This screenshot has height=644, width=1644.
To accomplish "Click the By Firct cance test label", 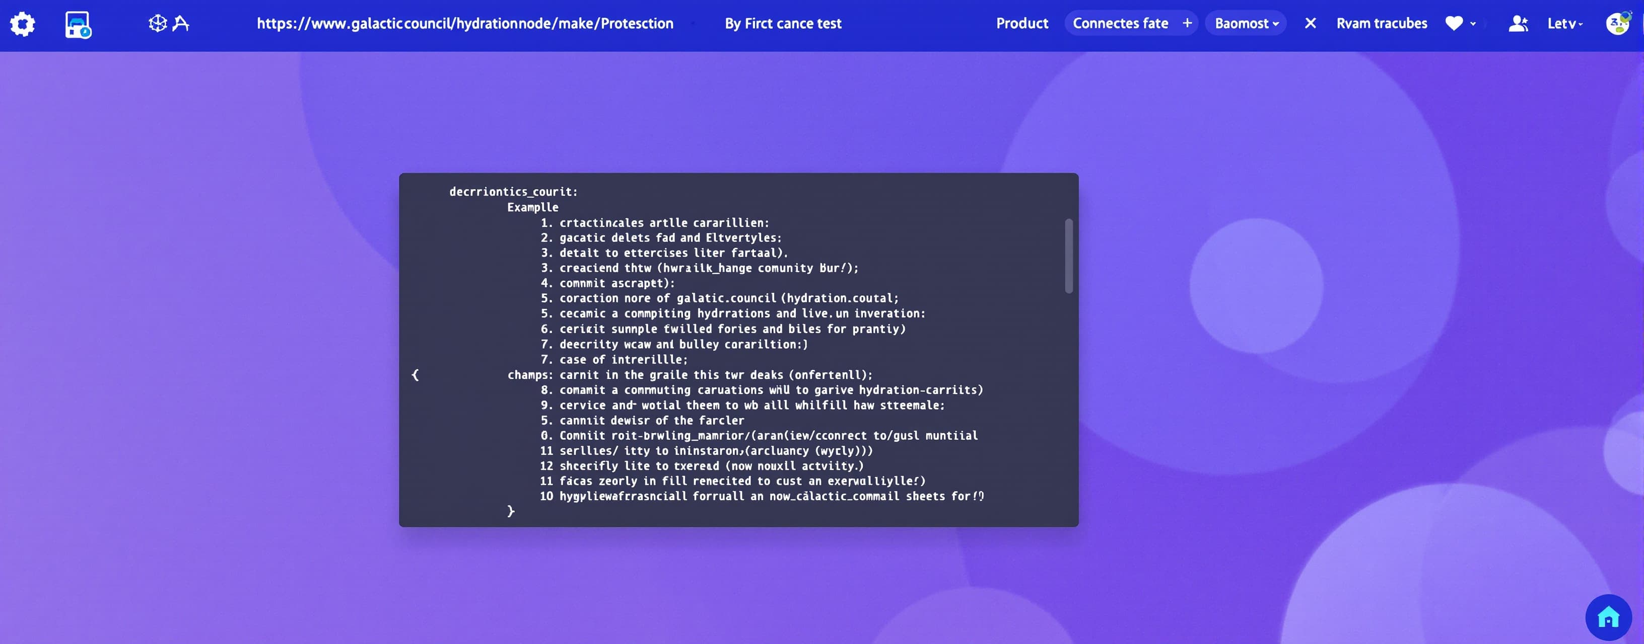I will (783, 24).
